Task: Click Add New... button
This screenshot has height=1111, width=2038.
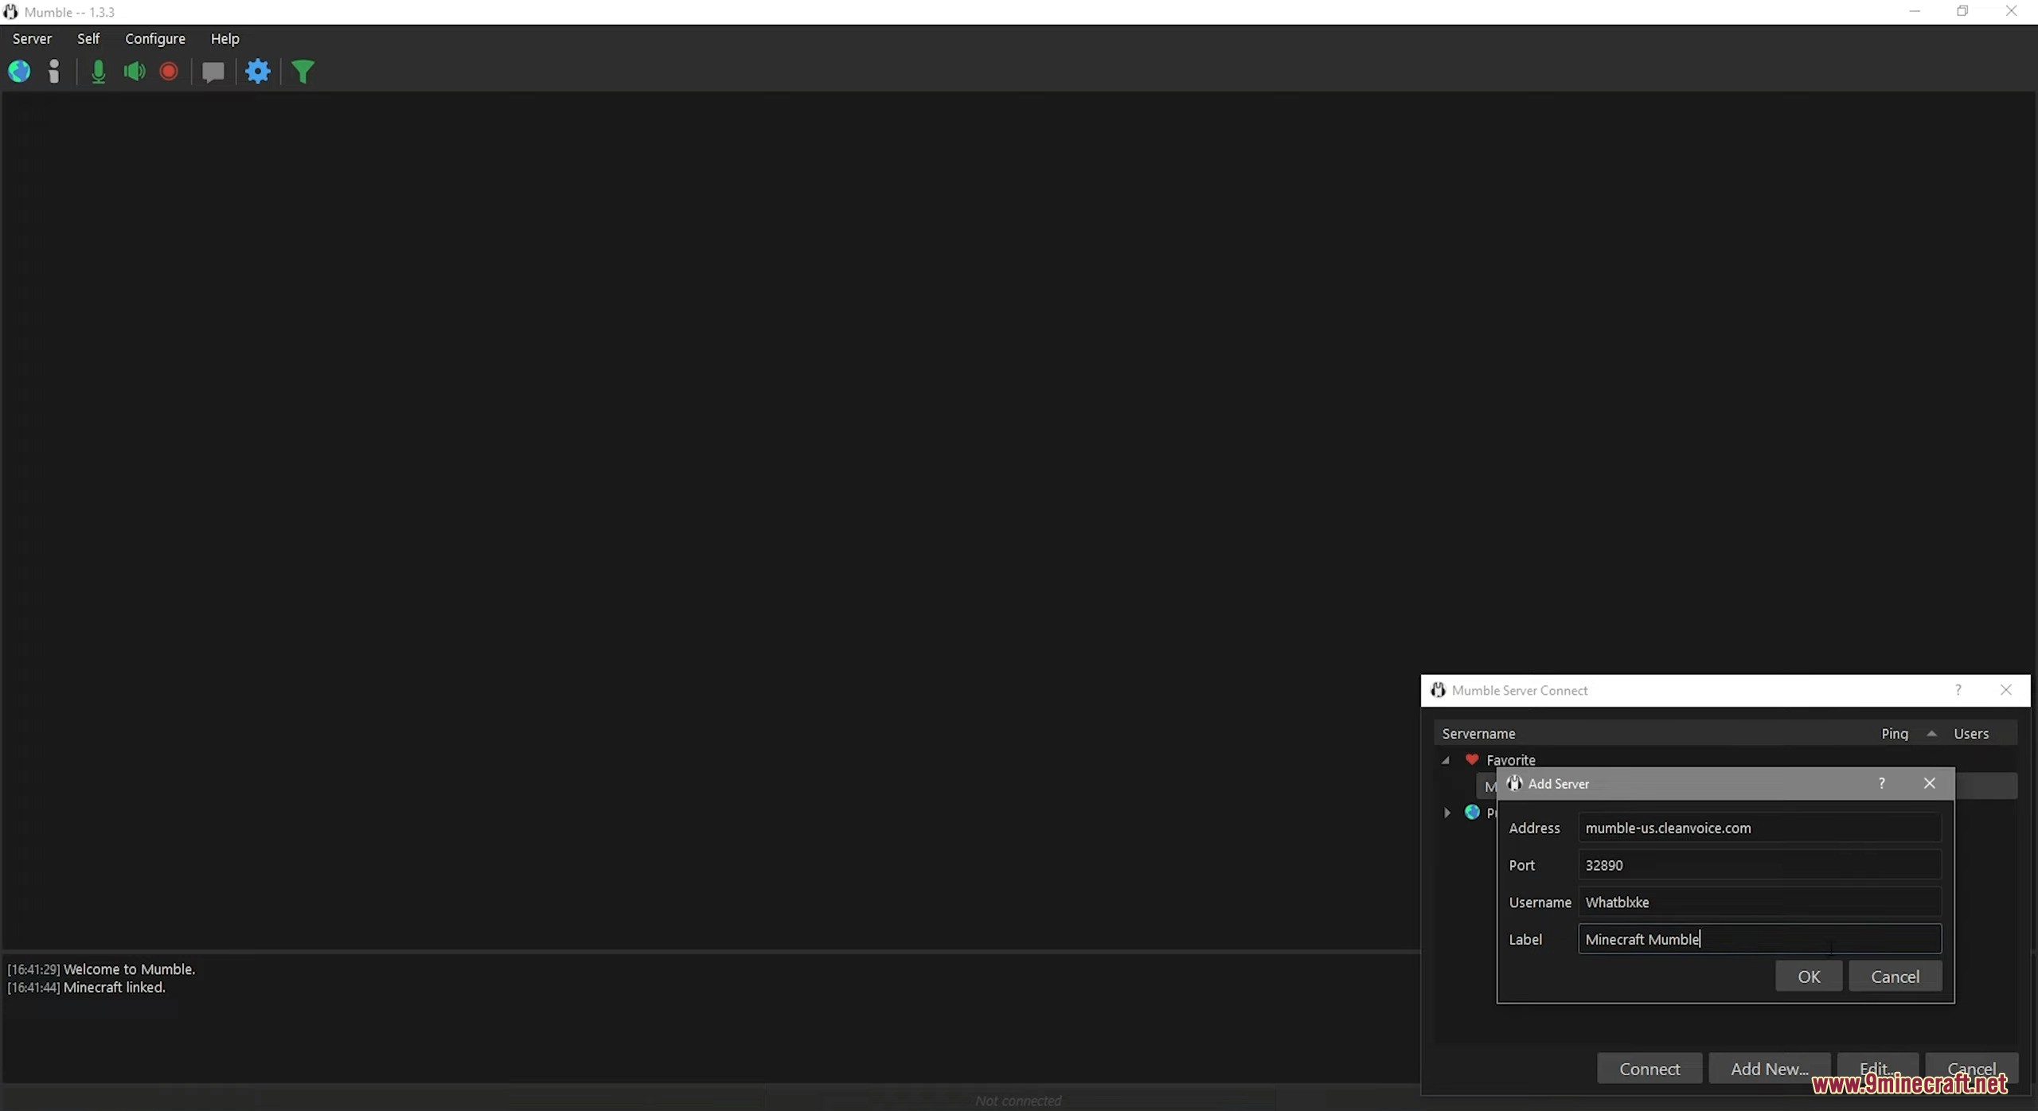Action: [1769, 1069]
